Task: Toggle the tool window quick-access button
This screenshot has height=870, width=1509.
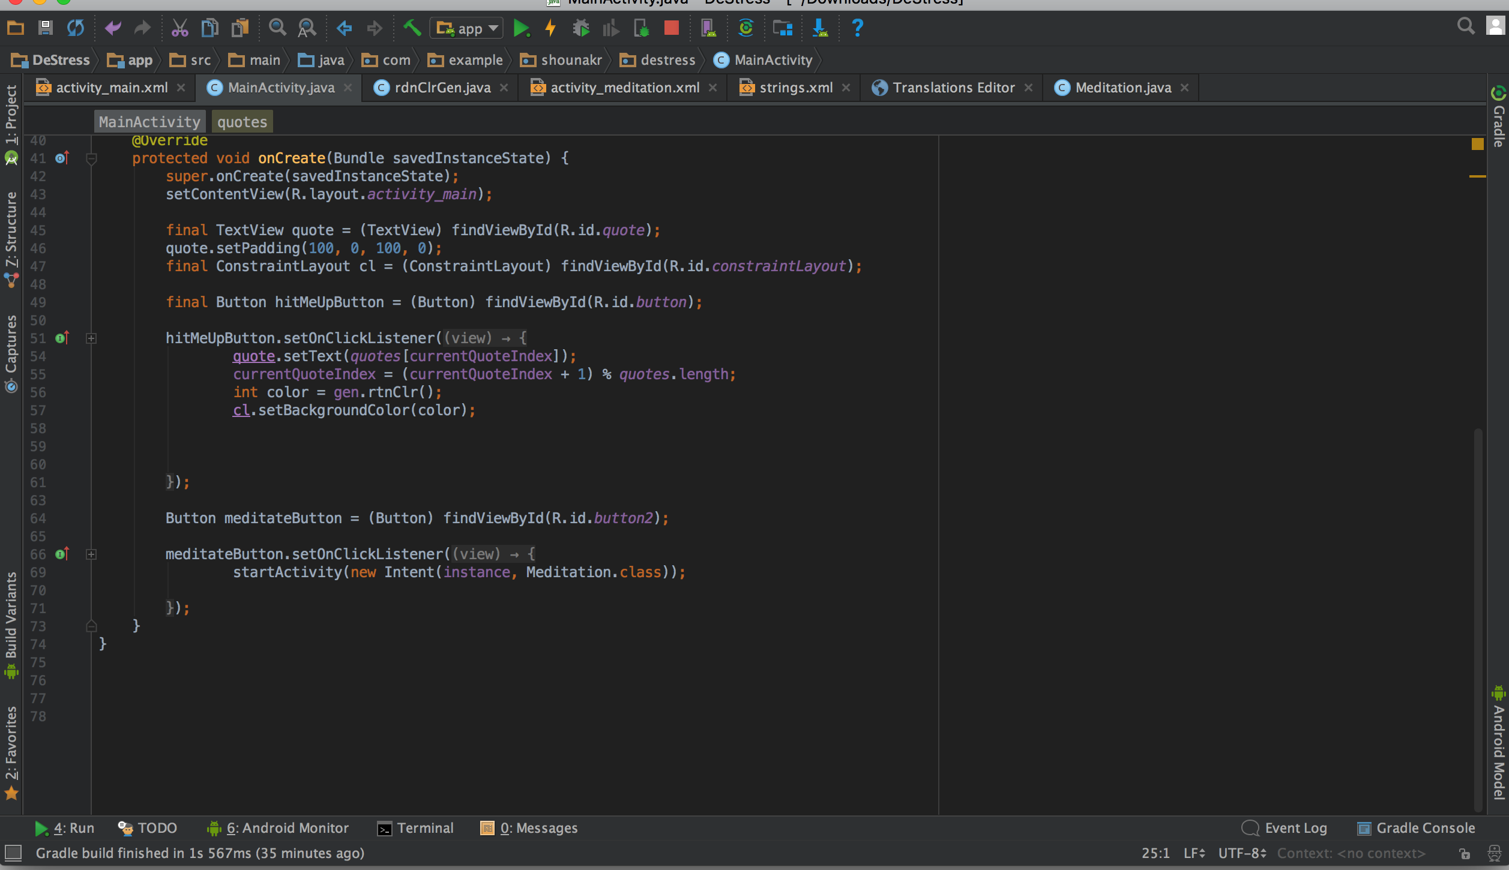Action: 13,853
